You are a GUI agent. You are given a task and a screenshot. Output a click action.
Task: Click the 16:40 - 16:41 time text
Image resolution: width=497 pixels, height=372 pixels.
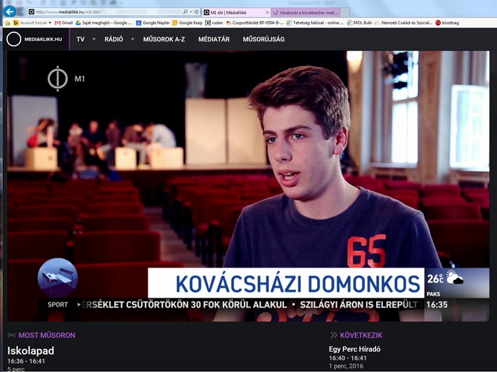[348, 358]
